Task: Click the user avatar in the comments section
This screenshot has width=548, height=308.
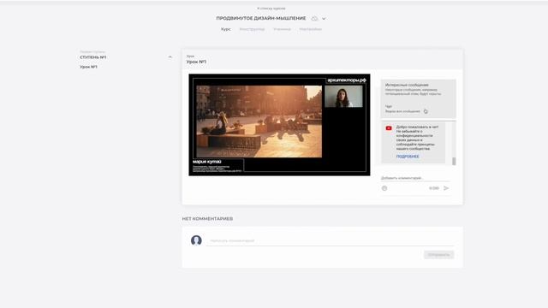Action: tap(196, 240)
